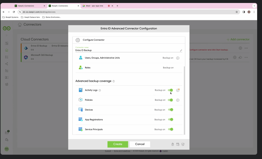Click calendar icon in dialog footer

click(178, 144)
